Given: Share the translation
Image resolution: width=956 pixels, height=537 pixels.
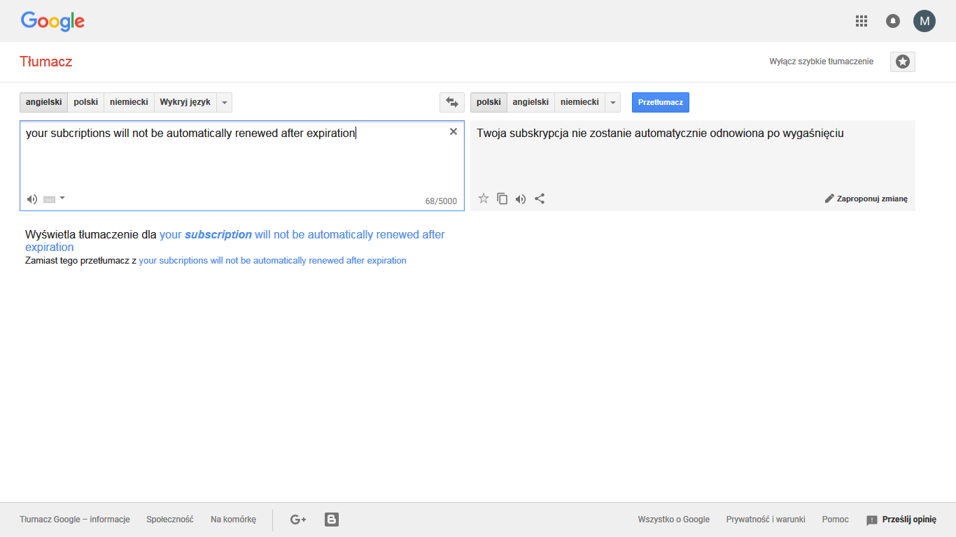Looking at the screenshot, I should [540, 199].
